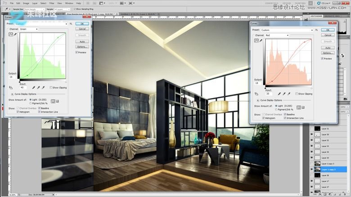Open Sample Size dropdown in options bar
Image resolution: width=351 pixels, height=197 pixels.
point(35,9)
